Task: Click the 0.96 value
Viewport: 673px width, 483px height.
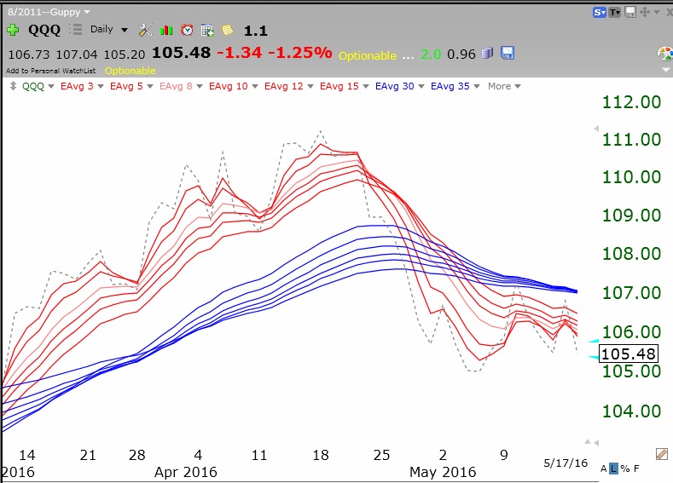Action: 461,55
